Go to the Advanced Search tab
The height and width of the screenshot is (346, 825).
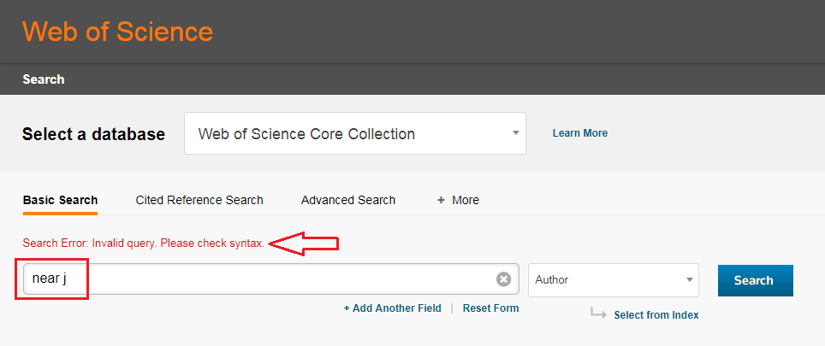point(348,200)
